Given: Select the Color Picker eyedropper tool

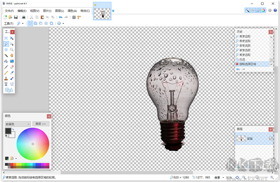Looking at the screenshot, I should click(x=12, y=73).
